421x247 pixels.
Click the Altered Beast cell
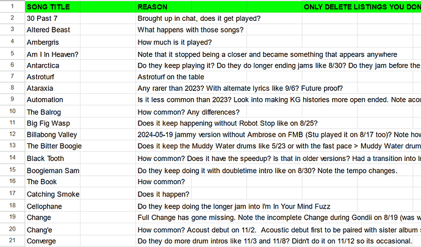[x=52, y=30]
